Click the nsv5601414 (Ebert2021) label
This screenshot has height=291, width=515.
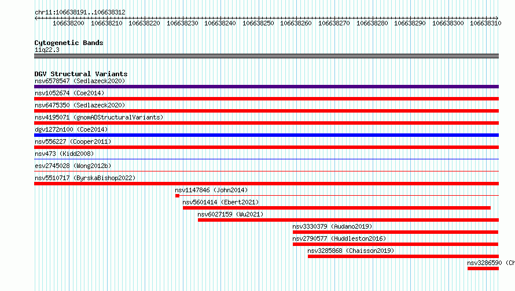click(x=220, y=202)
